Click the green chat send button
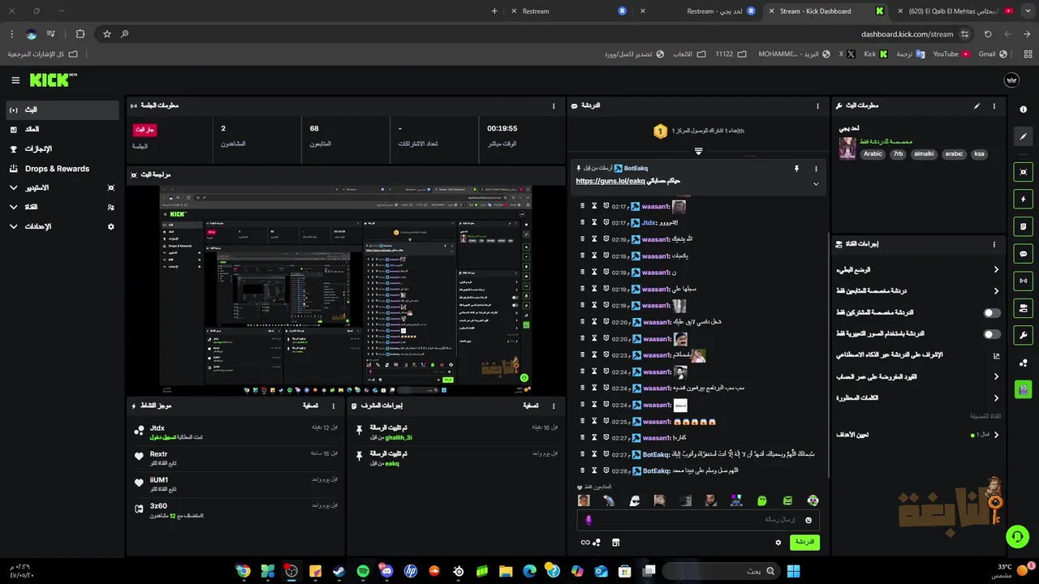The height and width of the screenshot is (584, 1039). 804,542
